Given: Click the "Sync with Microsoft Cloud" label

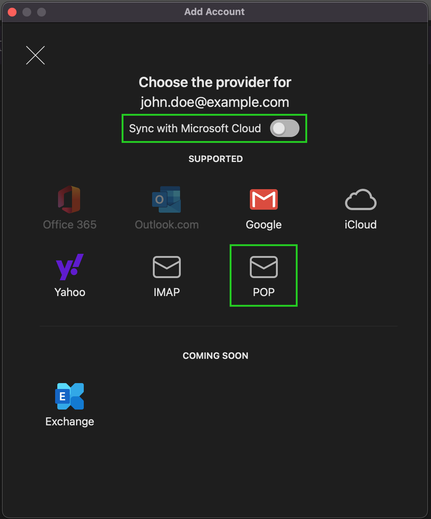Looking at the screenshot, I should [195, 129].
